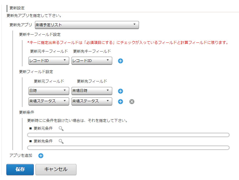Image resolution: width=239 pixels, height=180 pixels.
Task: Open source 来場ステータス field dropdown
Action: click(49, 101)
